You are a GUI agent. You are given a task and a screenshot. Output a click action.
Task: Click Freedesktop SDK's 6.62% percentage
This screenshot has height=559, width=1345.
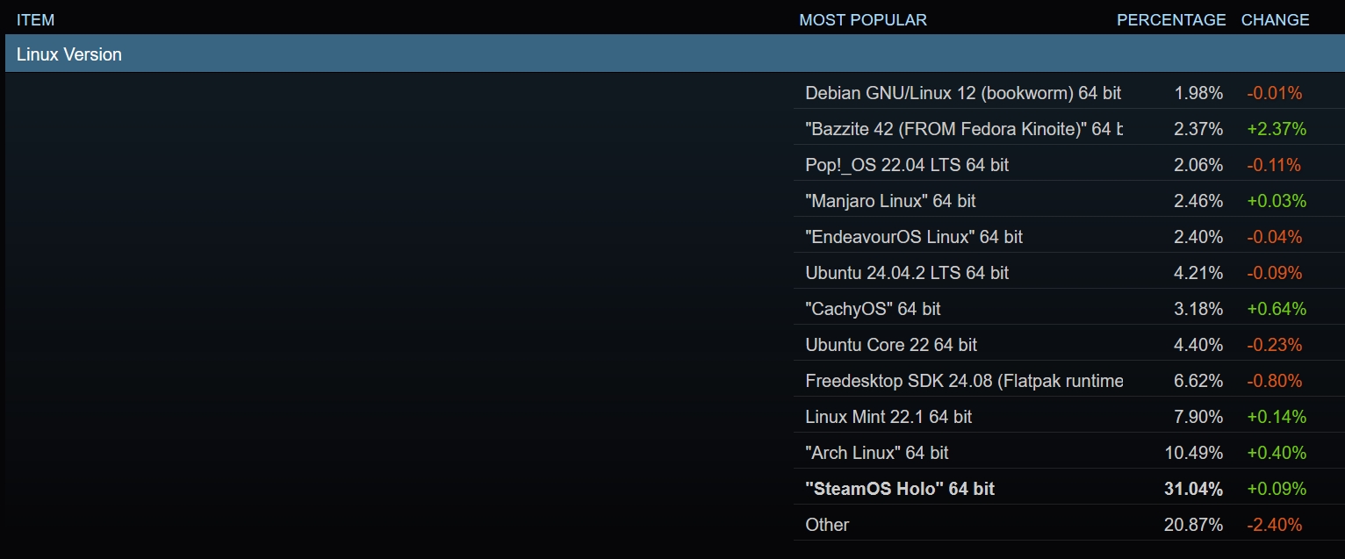coord(1198,381)
